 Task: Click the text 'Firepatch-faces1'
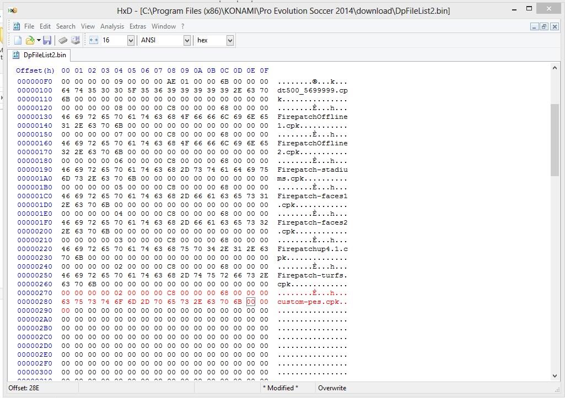pyautogui.click(x=313, y=196)
